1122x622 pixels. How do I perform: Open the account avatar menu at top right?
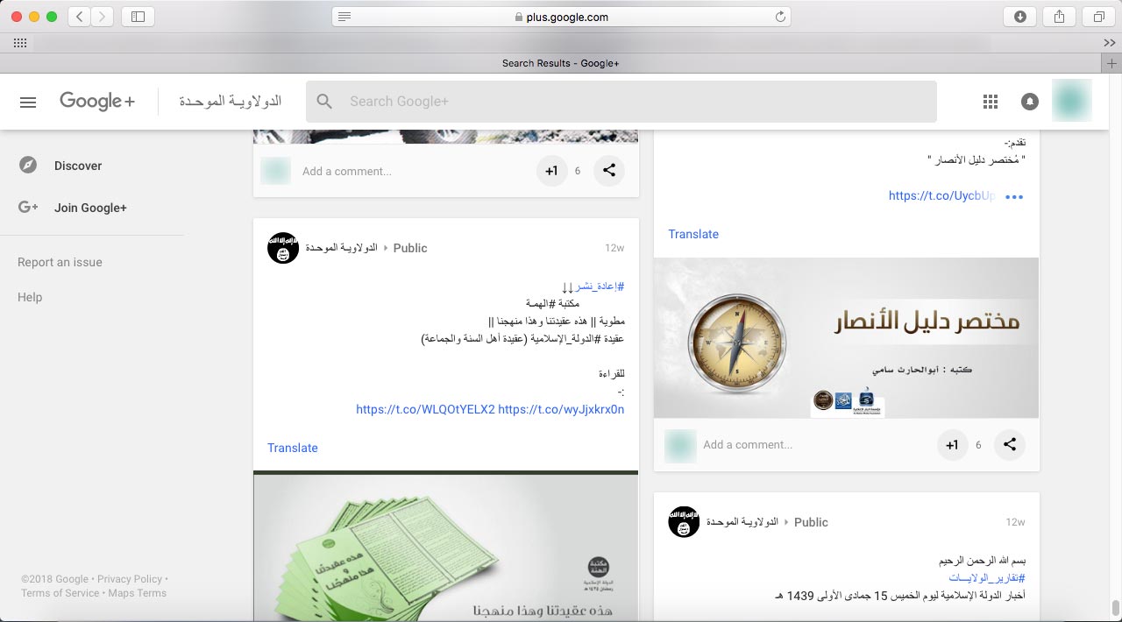(x=1071, y=102)
